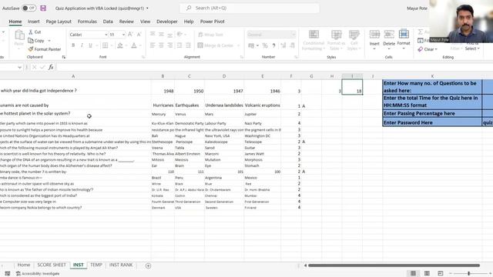This screenshot has width=493, height=277.
Task: Add a new sheet with plus icon
Action: pos(148,265)
